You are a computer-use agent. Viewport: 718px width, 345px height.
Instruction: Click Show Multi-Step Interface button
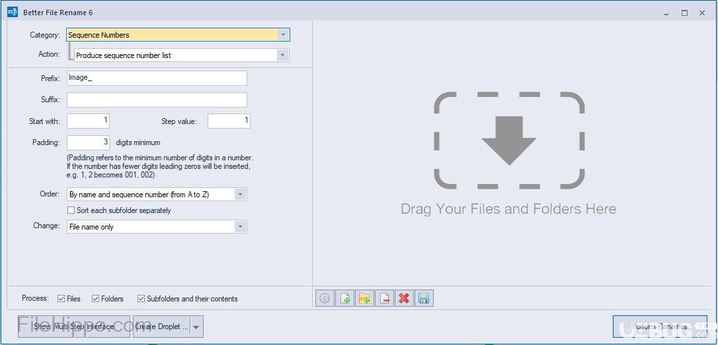pyautogui.click(x=74, y=327)
